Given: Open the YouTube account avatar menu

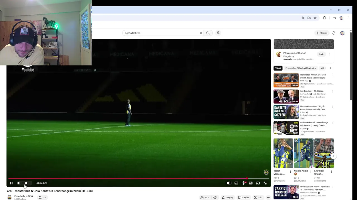Looking at the screenshot, I should coord(342,33).
